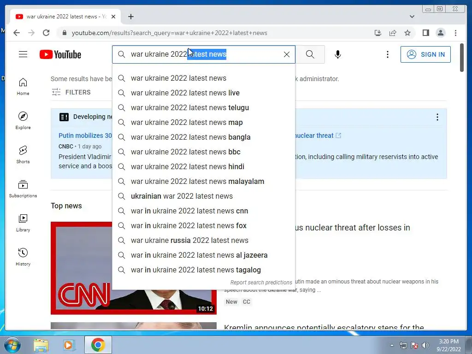This screenshot has height=354, width=472.
Task: Click the Chrome taskbar icon
Action: click(x=98, y=345)
